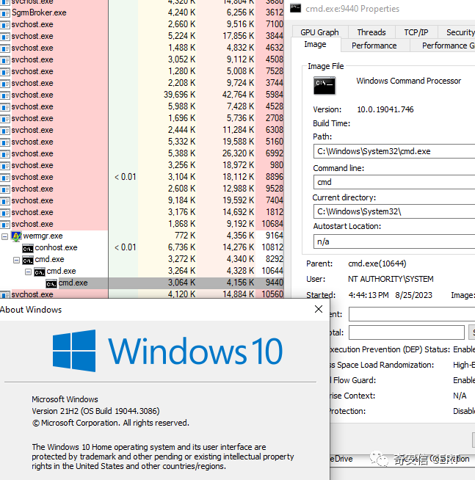Click icon of svchost.exe with PID 5984

5,95
